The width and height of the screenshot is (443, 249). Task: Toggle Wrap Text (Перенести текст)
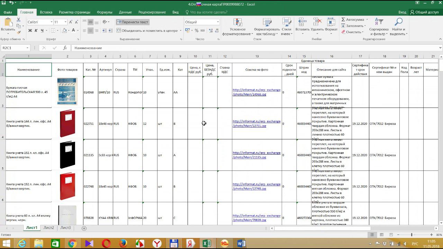pos(132,22)
